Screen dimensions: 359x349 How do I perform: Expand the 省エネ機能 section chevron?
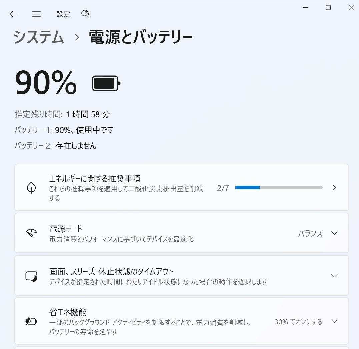pos(334,321)
